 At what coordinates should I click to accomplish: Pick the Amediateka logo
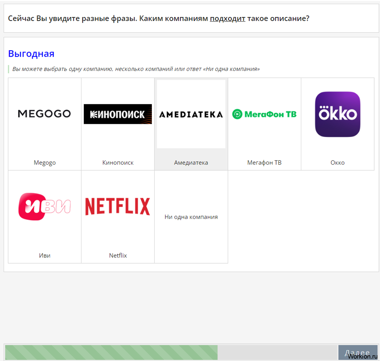point(191,114)
